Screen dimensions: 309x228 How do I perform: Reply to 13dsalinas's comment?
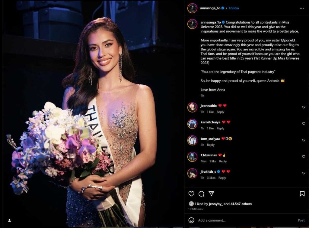tap(223, 161)
